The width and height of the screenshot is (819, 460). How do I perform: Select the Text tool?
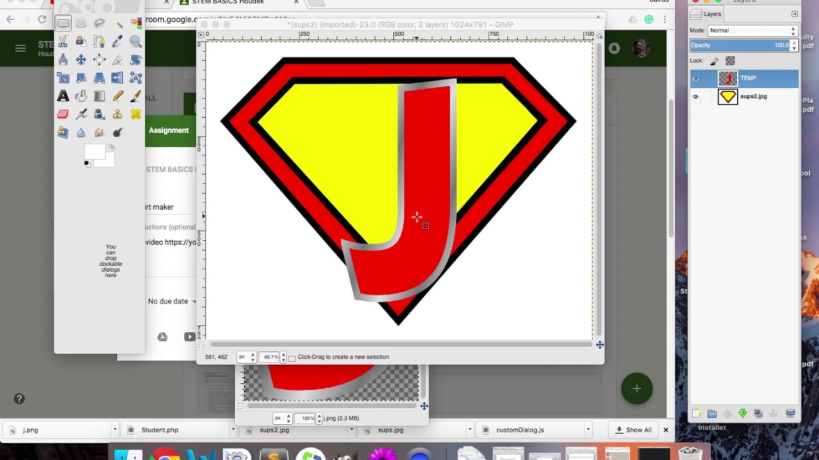(63, 96)
